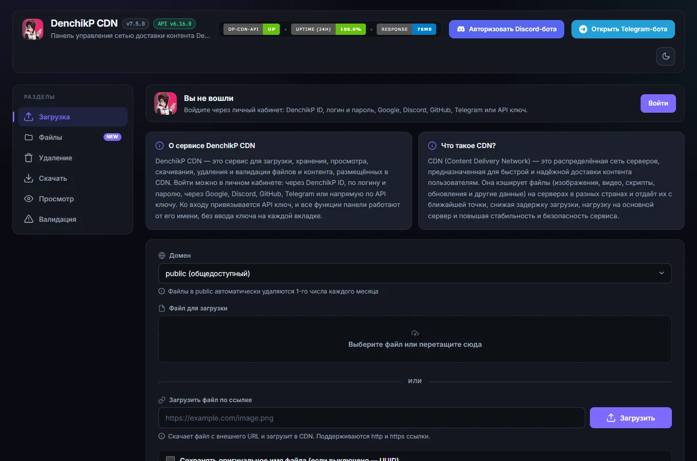
Task: Click the RESPONSE 76MS badge
Action: (406, 29)
